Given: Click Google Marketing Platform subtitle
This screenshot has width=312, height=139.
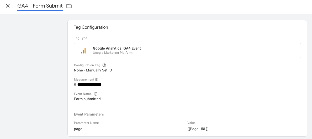Looking at the screenshot, I should (x=113, y=53).
